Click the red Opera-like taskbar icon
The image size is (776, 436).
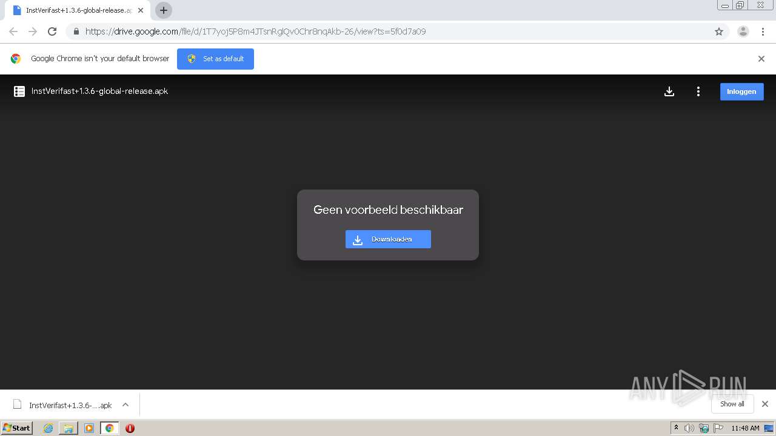130,428
